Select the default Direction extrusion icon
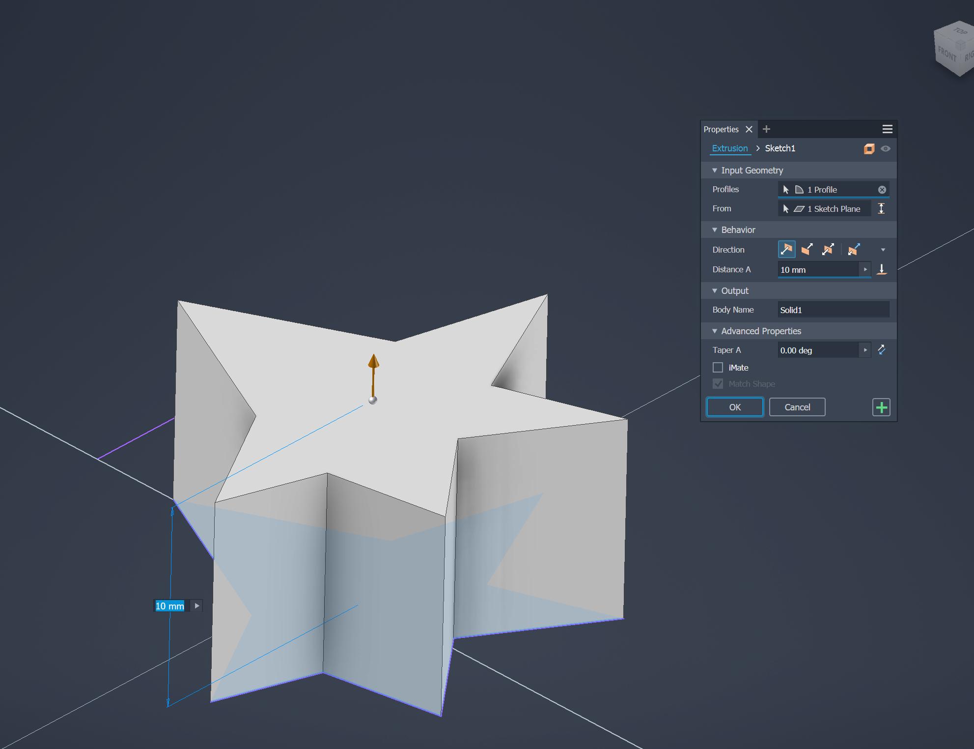974x749 pixels. point(786,249)
